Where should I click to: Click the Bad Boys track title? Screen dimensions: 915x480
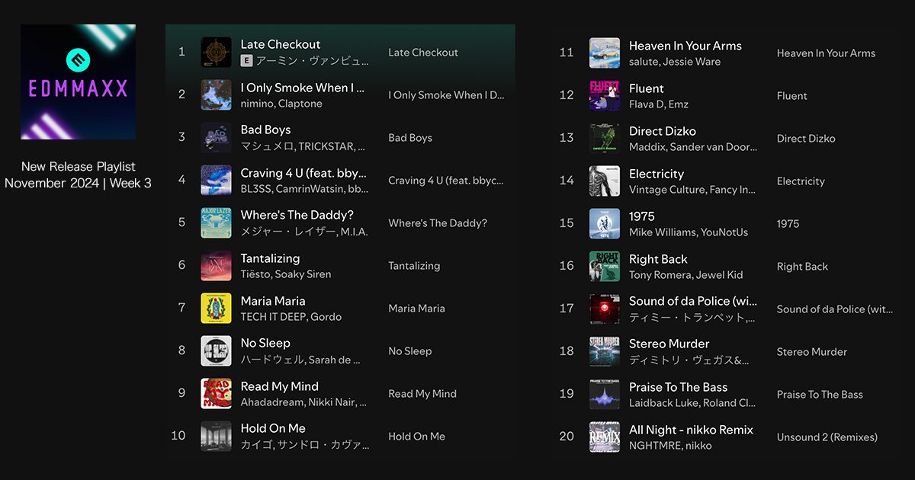265,130
